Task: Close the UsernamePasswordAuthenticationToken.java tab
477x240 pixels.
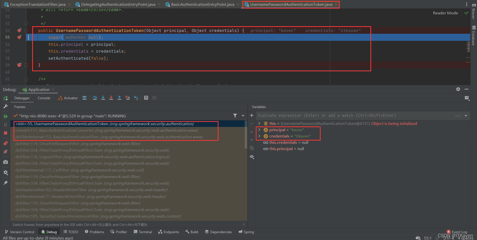Action: 336,4
